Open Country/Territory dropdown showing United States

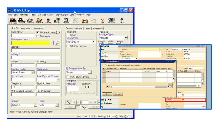pyautogui.click(x=33, y=72)
